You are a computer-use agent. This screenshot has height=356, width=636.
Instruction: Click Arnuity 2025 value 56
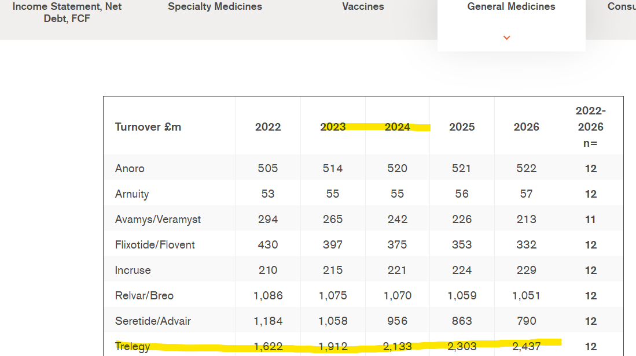point(462,194)
